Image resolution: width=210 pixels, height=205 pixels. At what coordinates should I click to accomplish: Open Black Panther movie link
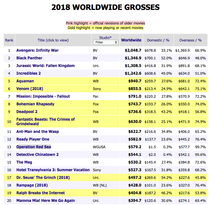[29, 58]
